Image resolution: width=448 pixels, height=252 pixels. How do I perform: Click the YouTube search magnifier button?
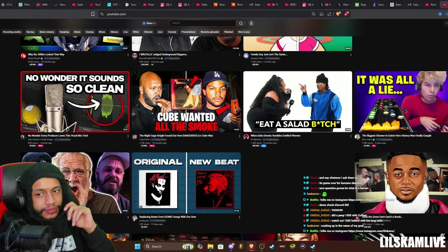coord(240,23)
